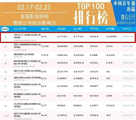Select 陕西铁路工程职业技术学院 row name
Screen dimensions: 136x120
(27, 62)
